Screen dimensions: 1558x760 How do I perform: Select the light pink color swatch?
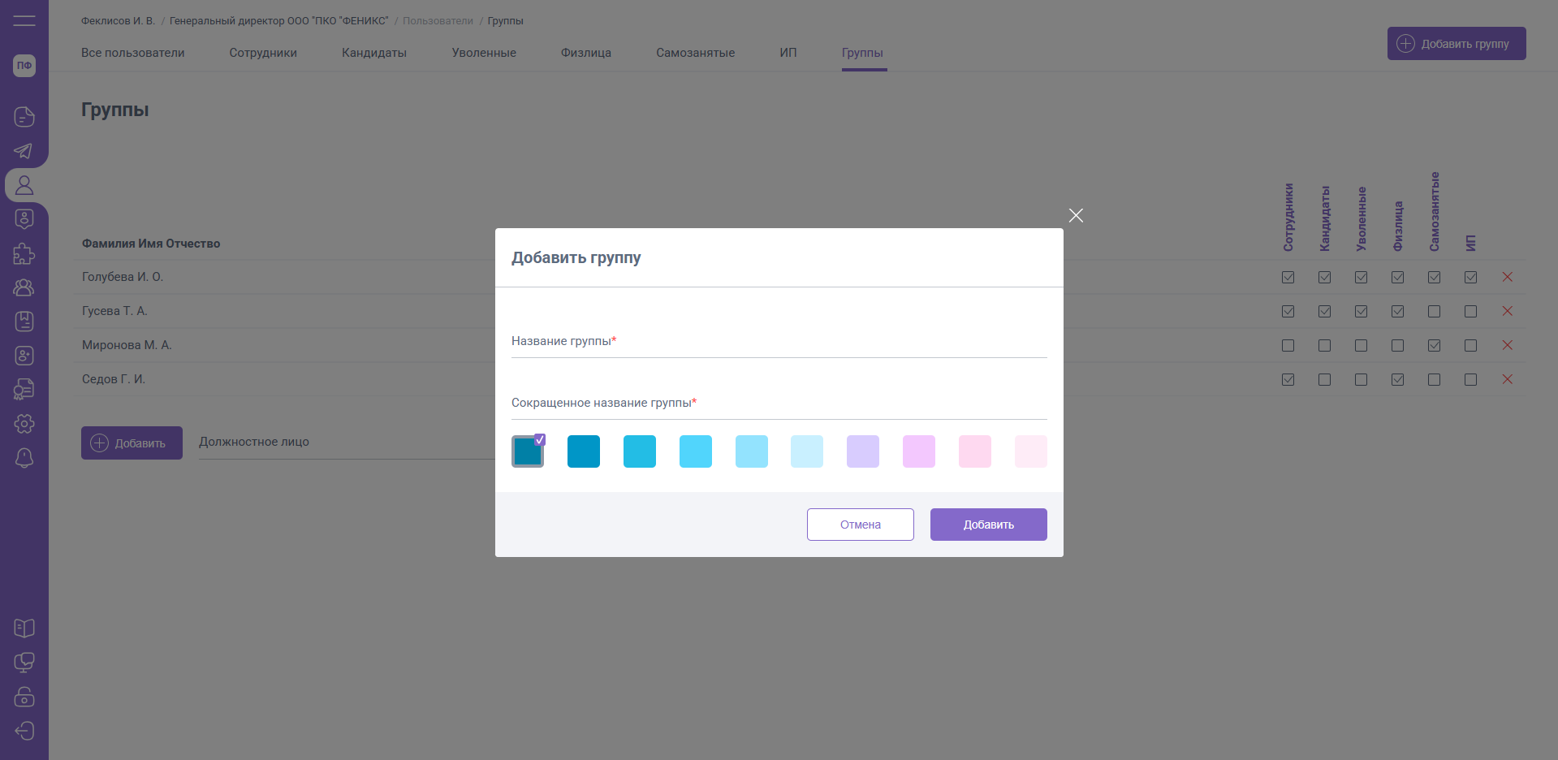[x=974, y=451]
